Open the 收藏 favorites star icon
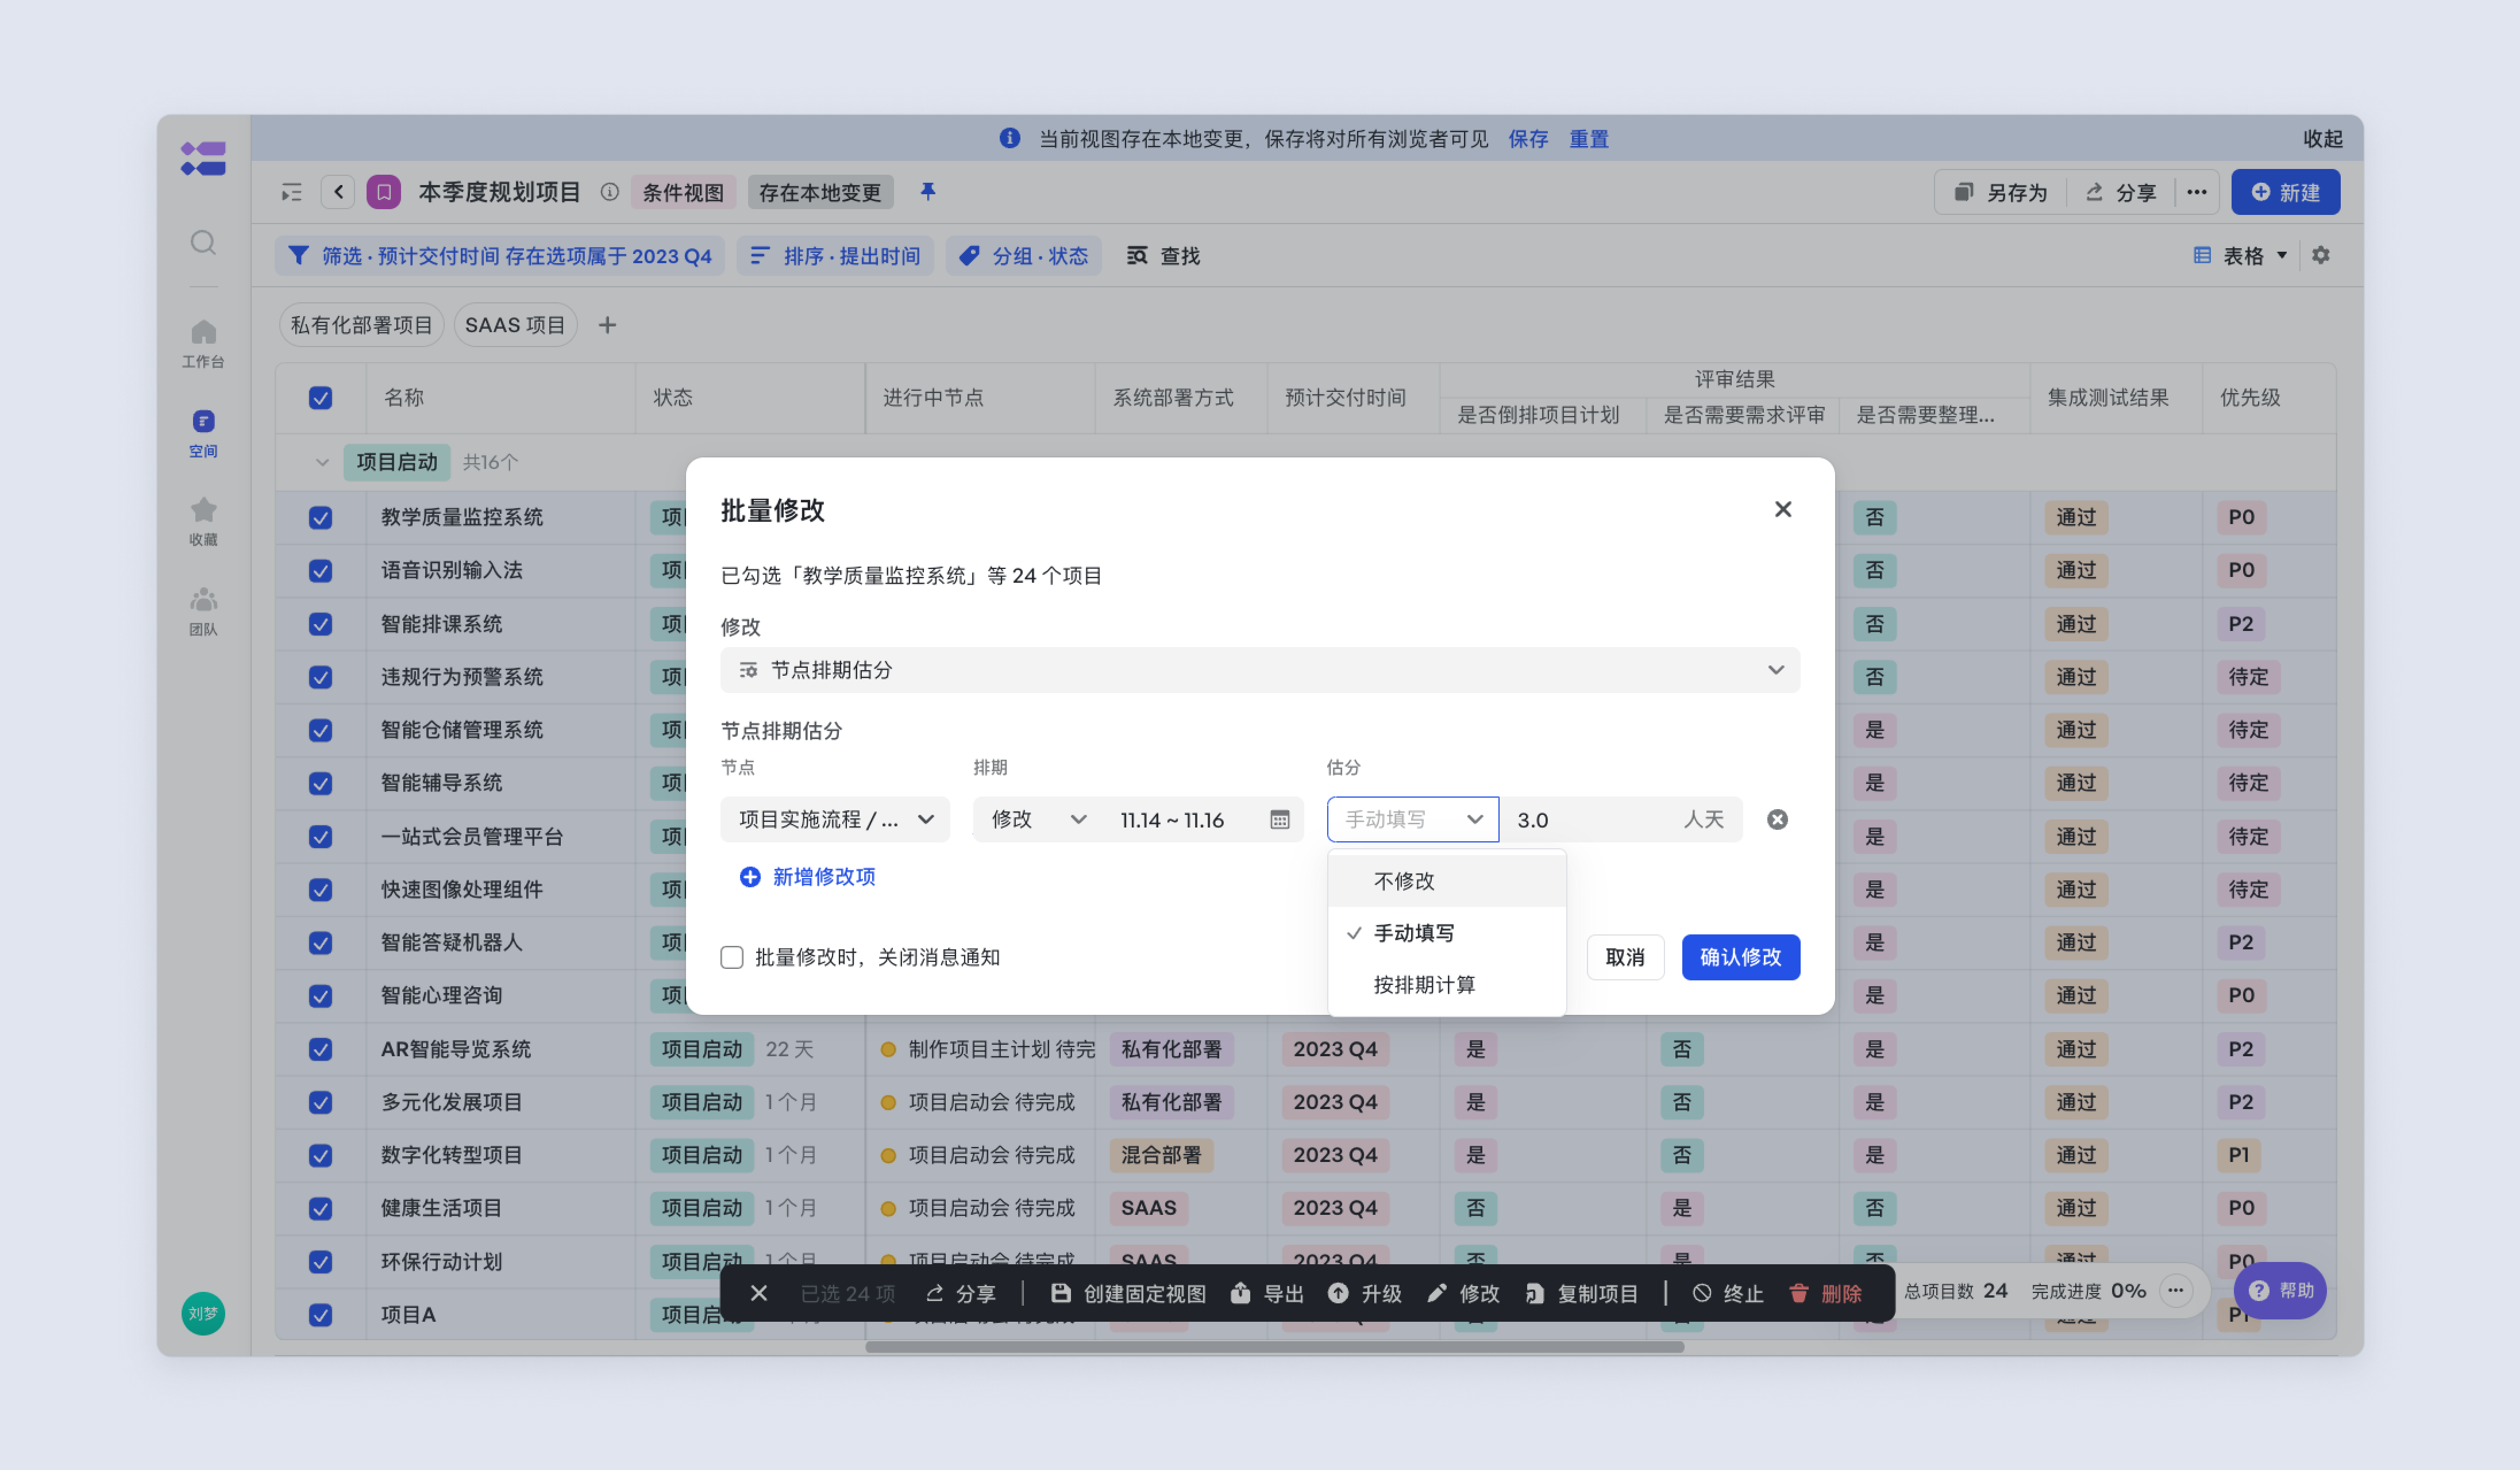 [203, 521]
